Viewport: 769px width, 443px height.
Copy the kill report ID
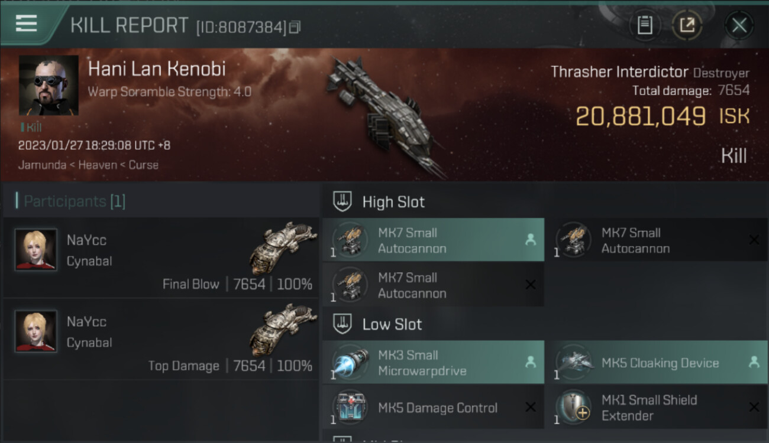pos(295,27)
